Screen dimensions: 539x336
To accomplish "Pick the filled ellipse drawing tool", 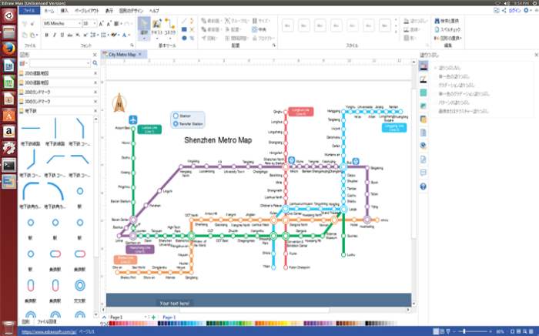I will point(184,39).
